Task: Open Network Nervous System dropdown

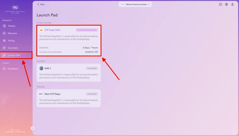Action: [135, 4]
